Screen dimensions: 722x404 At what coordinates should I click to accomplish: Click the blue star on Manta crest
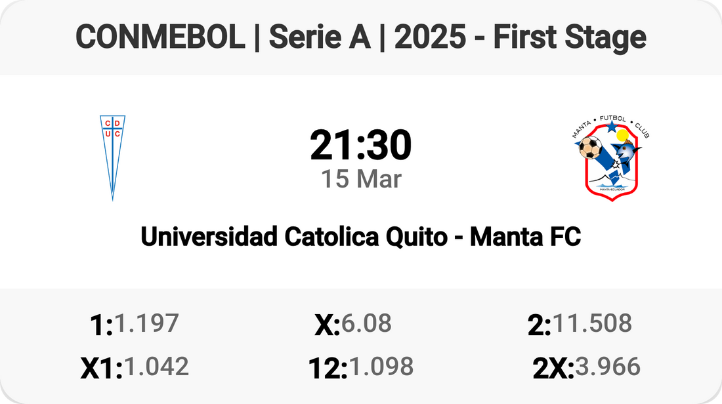612,127
